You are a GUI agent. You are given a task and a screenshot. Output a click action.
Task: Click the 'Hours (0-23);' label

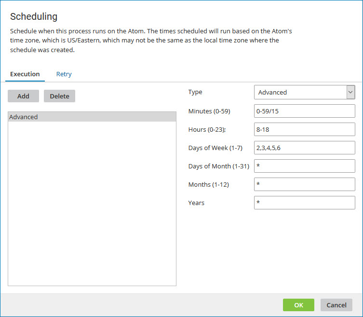(x=207, y=130)
